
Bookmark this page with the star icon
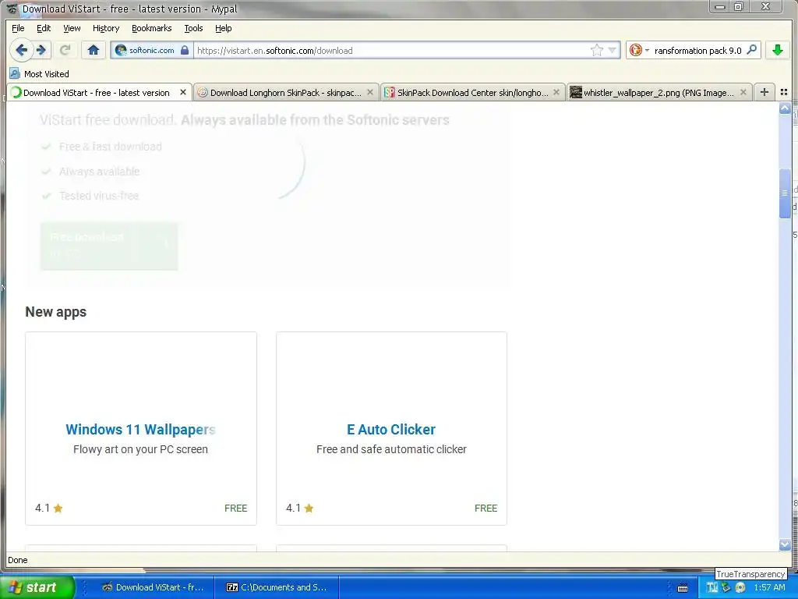click(597, 50)
